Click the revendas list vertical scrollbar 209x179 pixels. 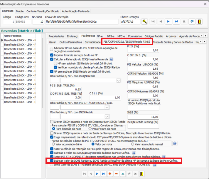[43, 73]
